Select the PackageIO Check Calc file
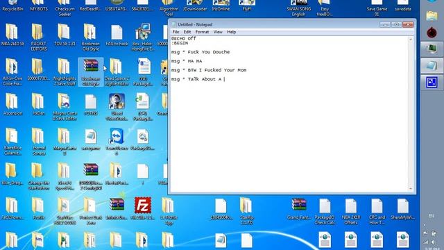The image size is (444, 250). 325,211
